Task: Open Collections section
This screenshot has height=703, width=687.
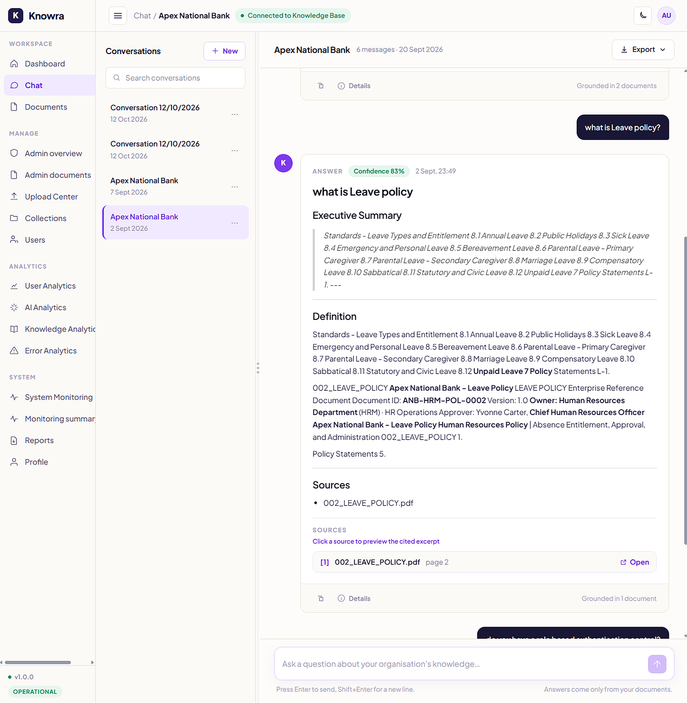Action: 49,218
